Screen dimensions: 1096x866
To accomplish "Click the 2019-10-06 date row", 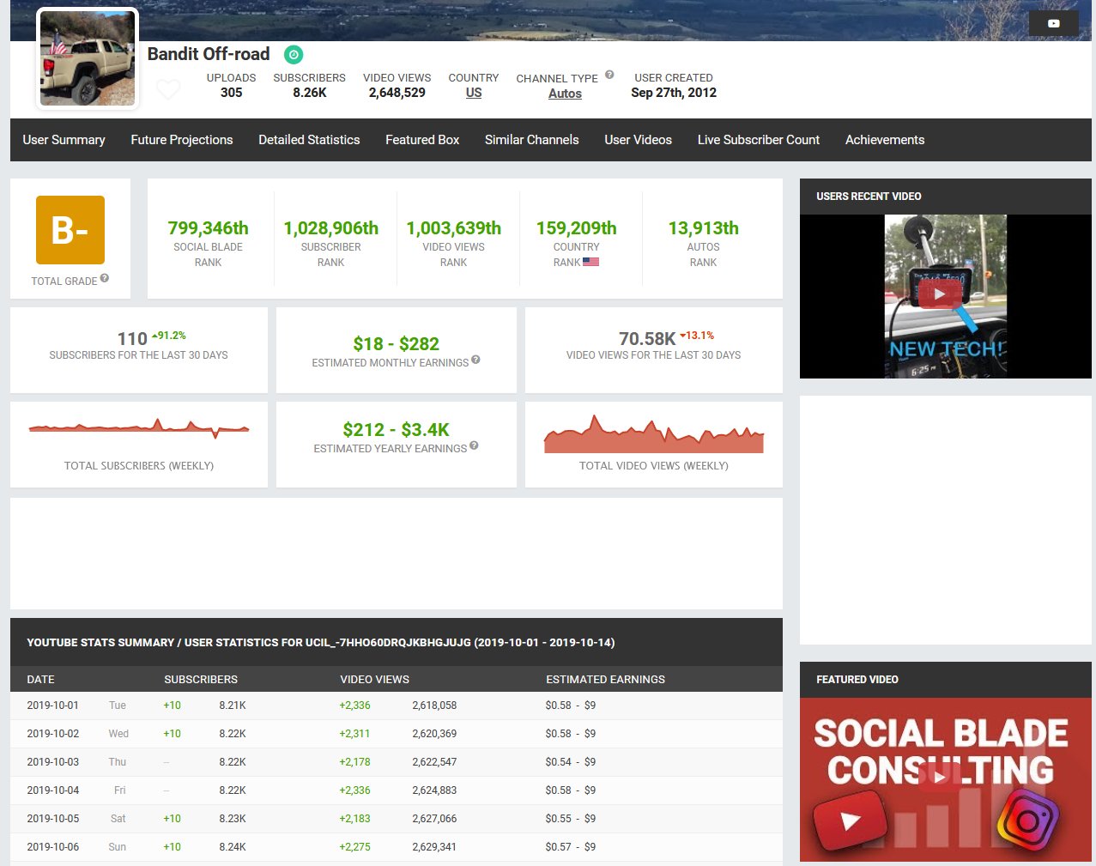I will click(x=397, y=847).
